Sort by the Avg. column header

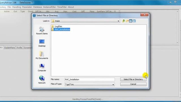pyautogui.click(x=57, y=11)
